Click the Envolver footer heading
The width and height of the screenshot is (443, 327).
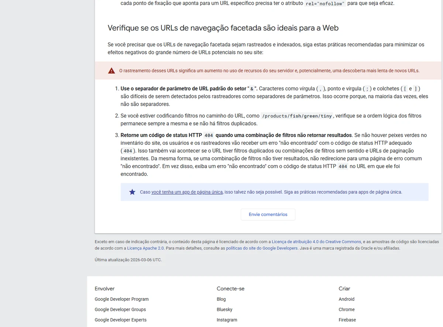(x=104, y=289)
